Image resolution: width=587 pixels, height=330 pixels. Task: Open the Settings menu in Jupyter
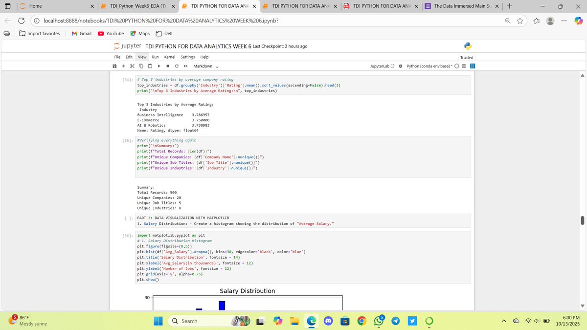tap(188, 57)
